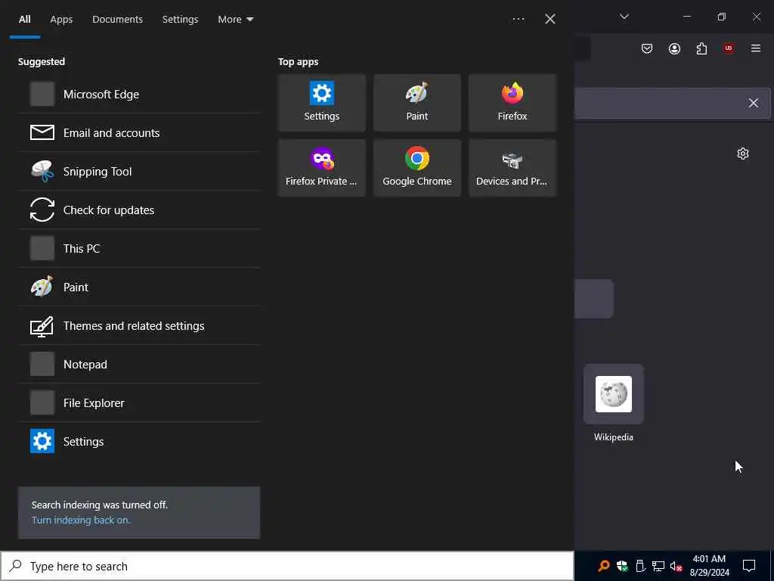
Task: Open magnifier search app in system tray
Action: pos(604,566)
